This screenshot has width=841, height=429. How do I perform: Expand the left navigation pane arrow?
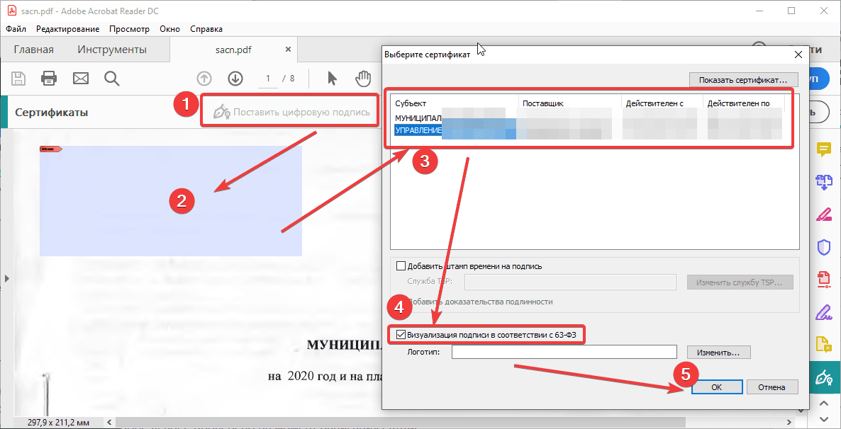[x=7, y=279]
